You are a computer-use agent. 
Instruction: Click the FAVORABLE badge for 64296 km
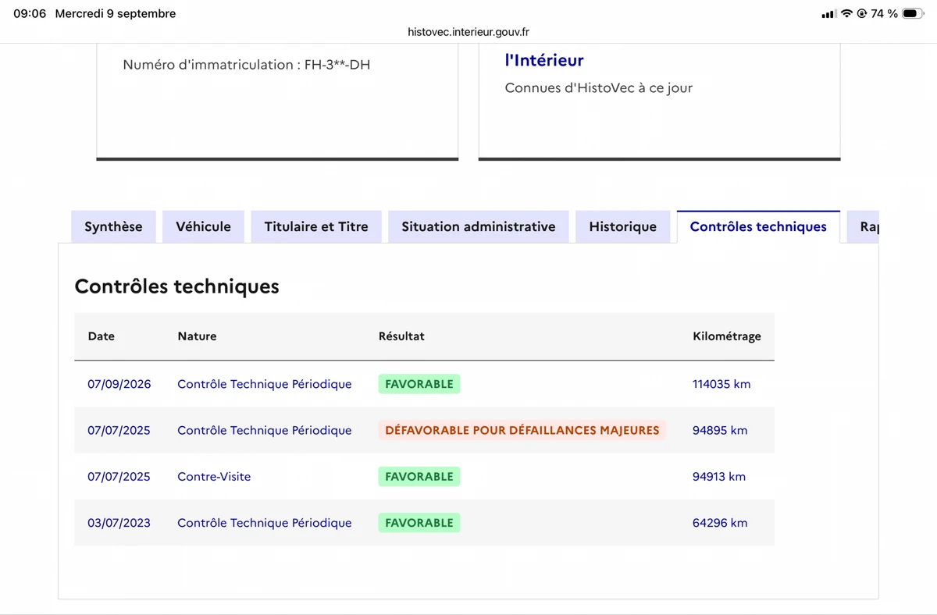(x=419, y=523)
